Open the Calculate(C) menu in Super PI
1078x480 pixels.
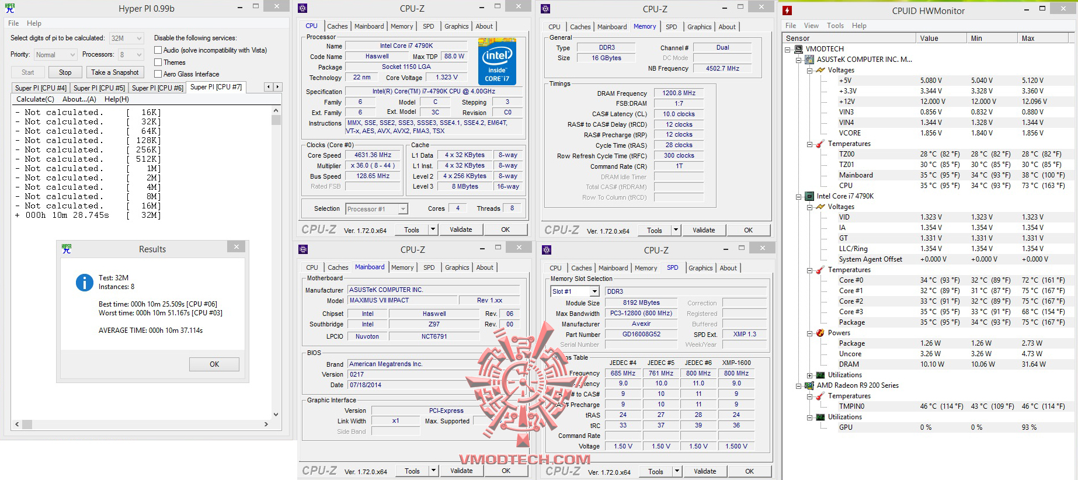point(35,99)
